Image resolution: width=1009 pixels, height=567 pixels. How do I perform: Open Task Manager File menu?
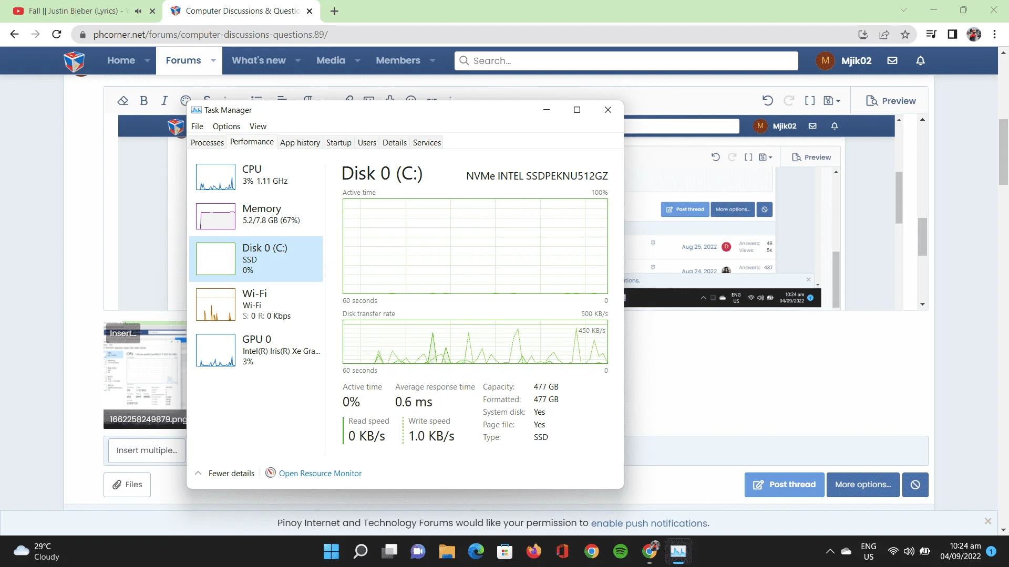pyautogui.click(x=197, y=127)
